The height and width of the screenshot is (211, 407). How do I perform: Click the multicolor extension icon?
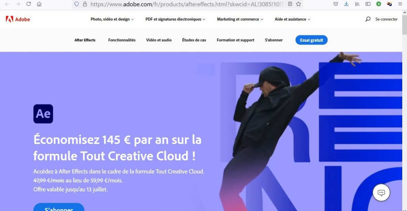pyautogui.click(x=390, y=4)
